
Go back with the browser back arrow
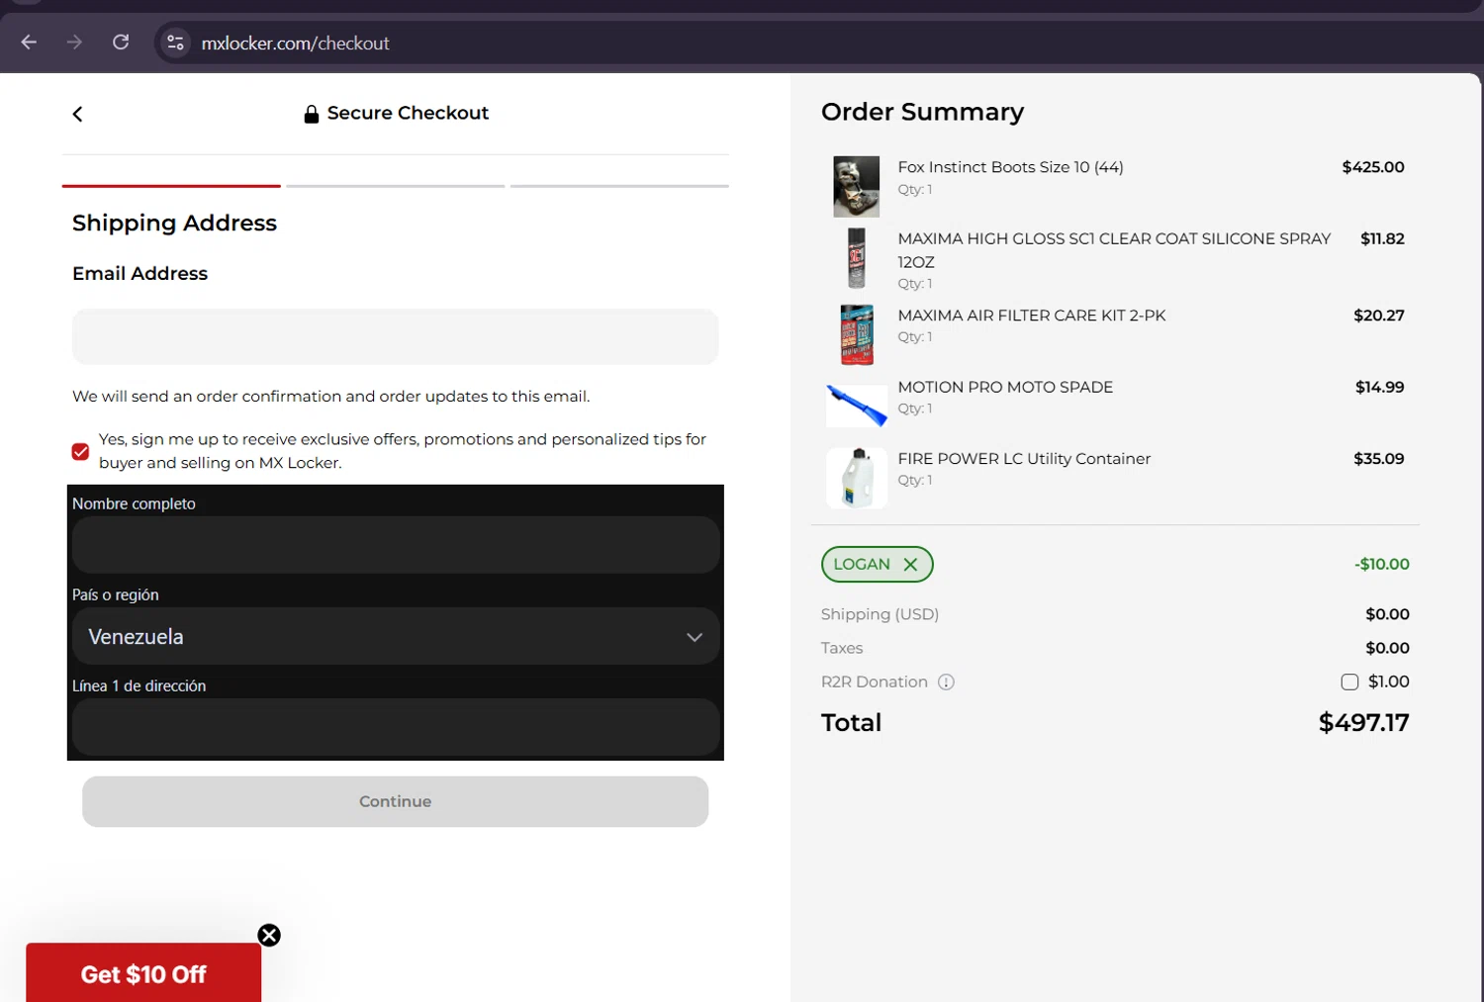point(29,43)
